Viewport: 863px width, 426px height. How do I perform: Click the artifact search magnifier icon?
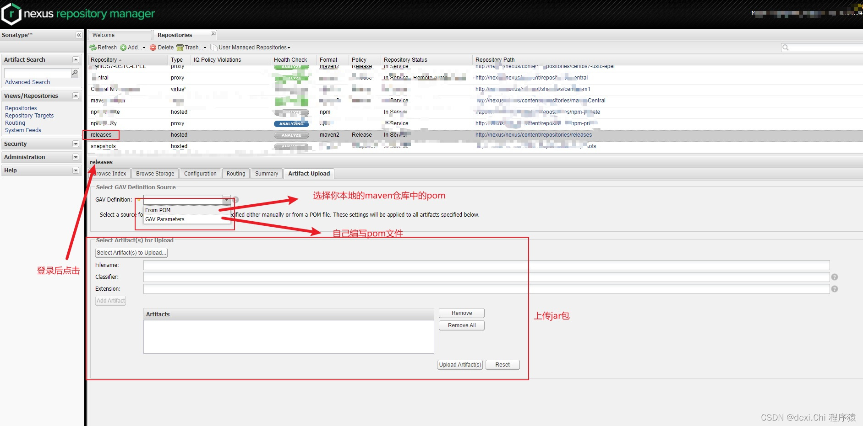click(x=75, y=73)
